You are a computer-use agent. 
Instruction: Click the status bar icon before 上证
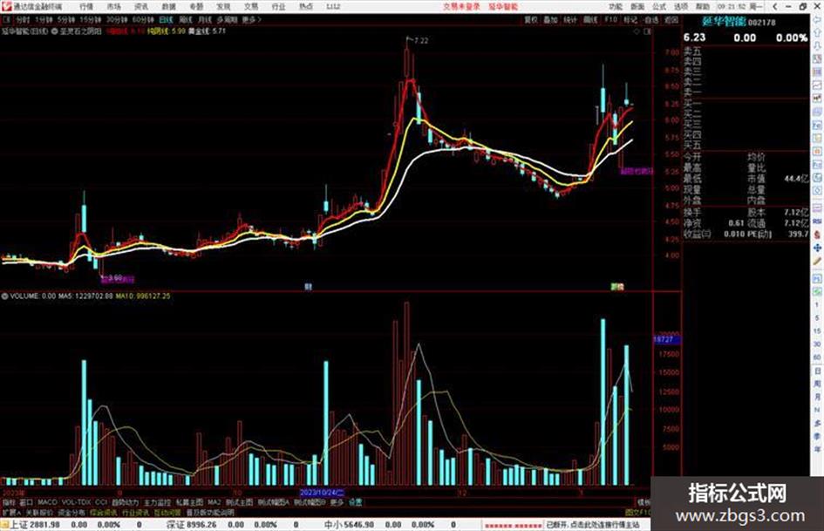pyautogui.click(x=4, y=525)
